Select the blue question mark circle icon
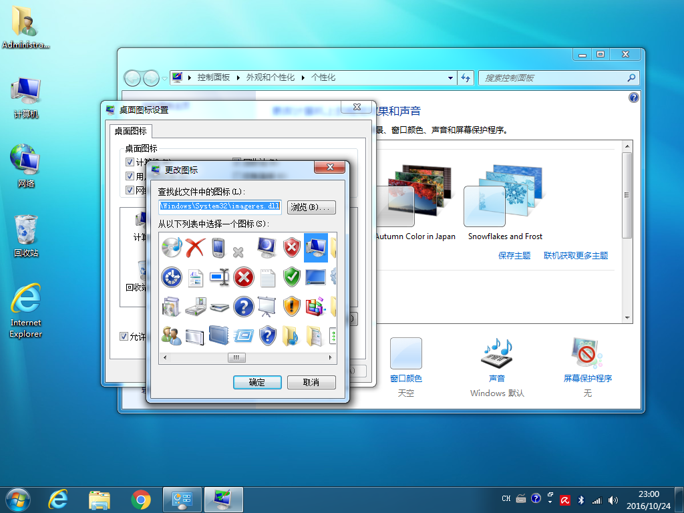684x513 pixels. 243,307
